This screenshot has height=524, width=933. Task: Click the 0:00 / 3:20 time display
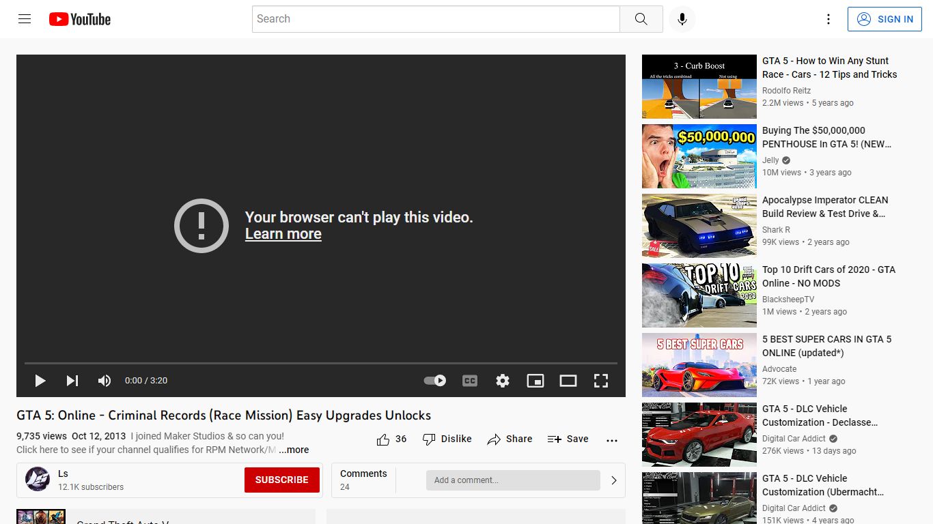click(146, 381)
